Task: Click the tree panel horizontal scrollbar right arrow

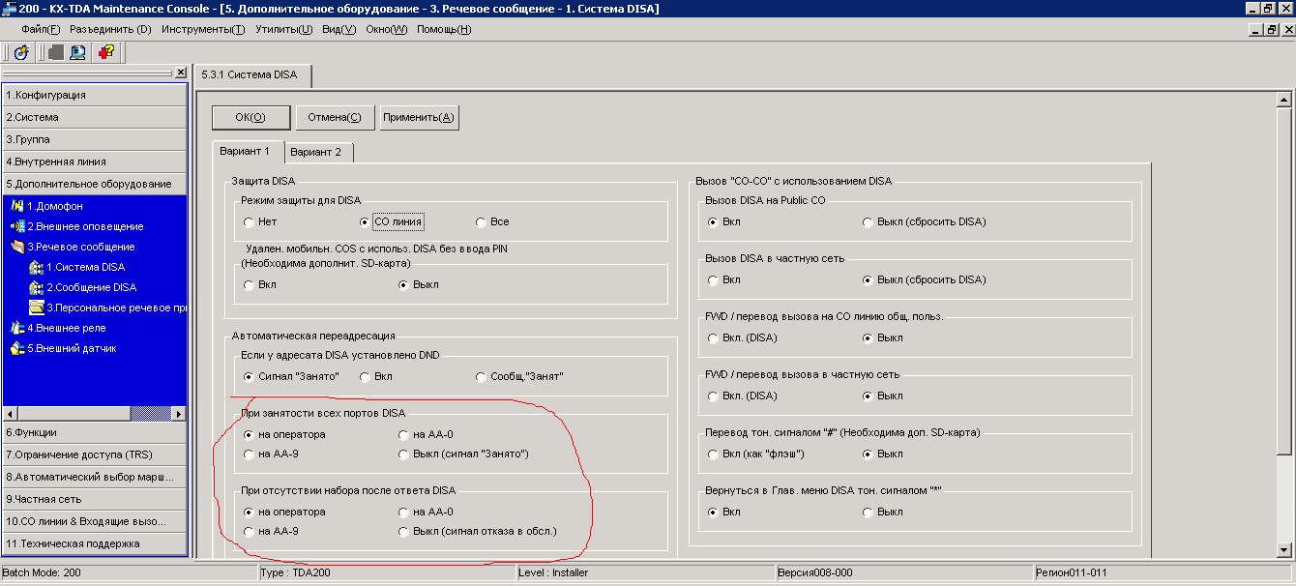Action: point(179,413)
